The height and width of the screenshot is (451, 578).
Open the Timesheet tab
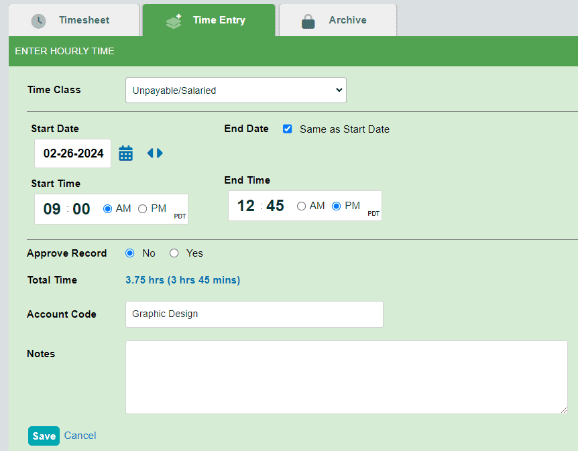(74, 20)
